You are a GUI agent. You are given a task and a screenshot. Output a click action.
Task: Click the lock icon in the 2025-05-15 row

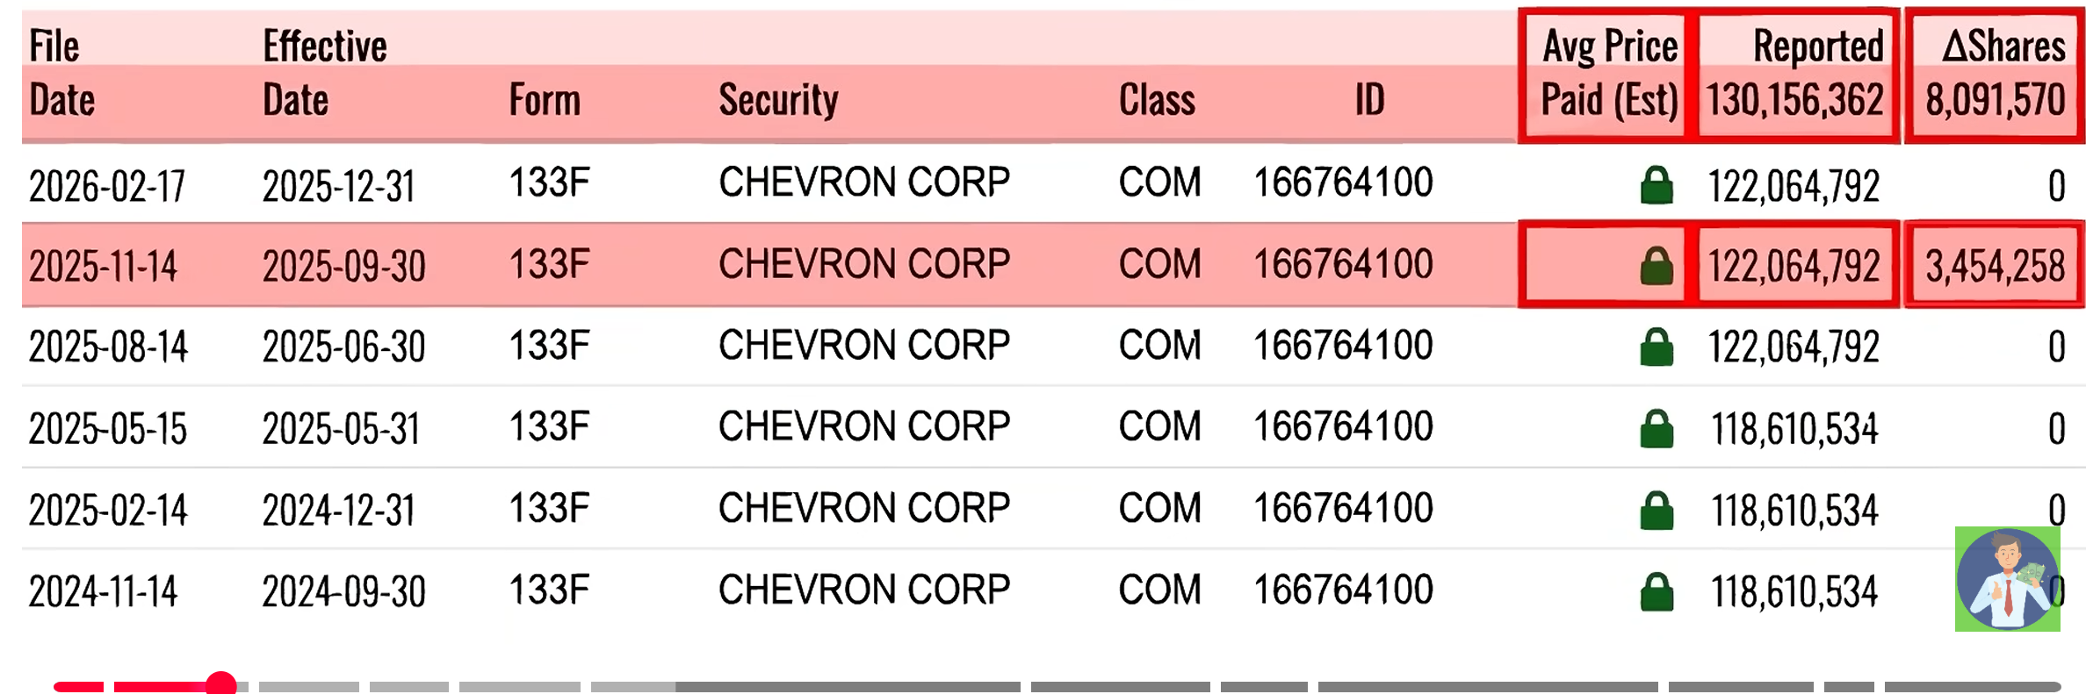[1657, 429]
